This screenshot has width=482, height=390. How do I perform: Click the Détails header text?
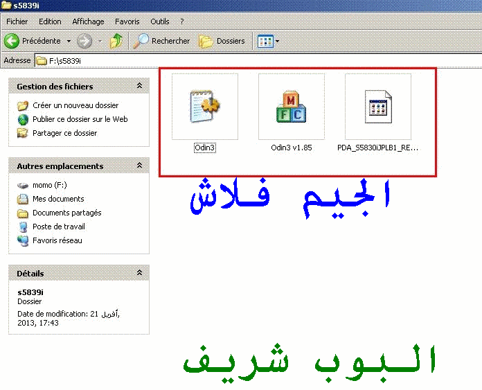click(30, 274)
